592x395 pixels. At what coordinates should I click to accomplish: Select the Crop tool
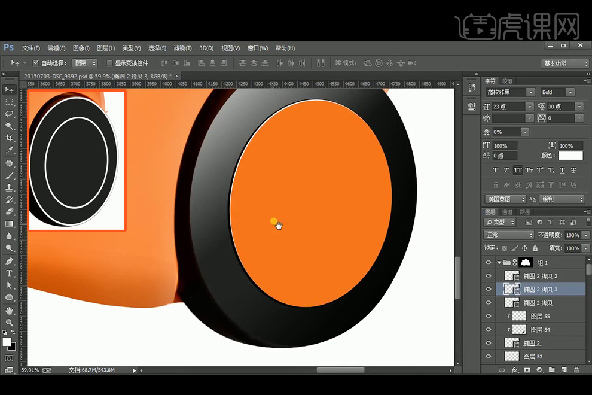9,138
